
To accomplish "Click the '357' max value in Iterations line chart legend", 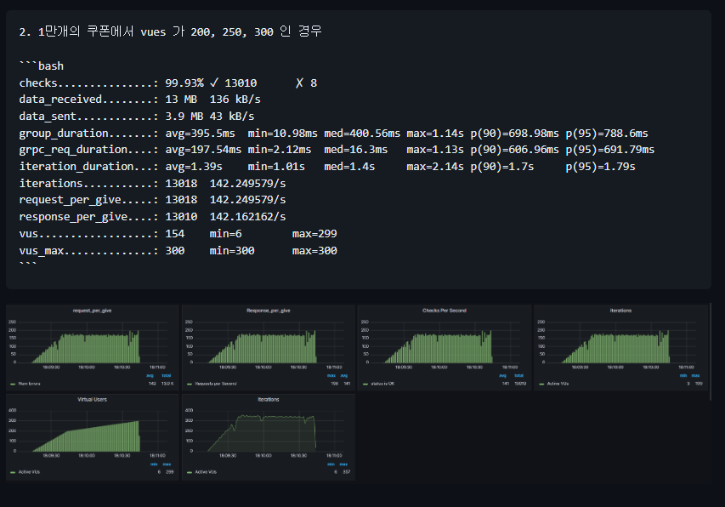I will coord(346,472).
